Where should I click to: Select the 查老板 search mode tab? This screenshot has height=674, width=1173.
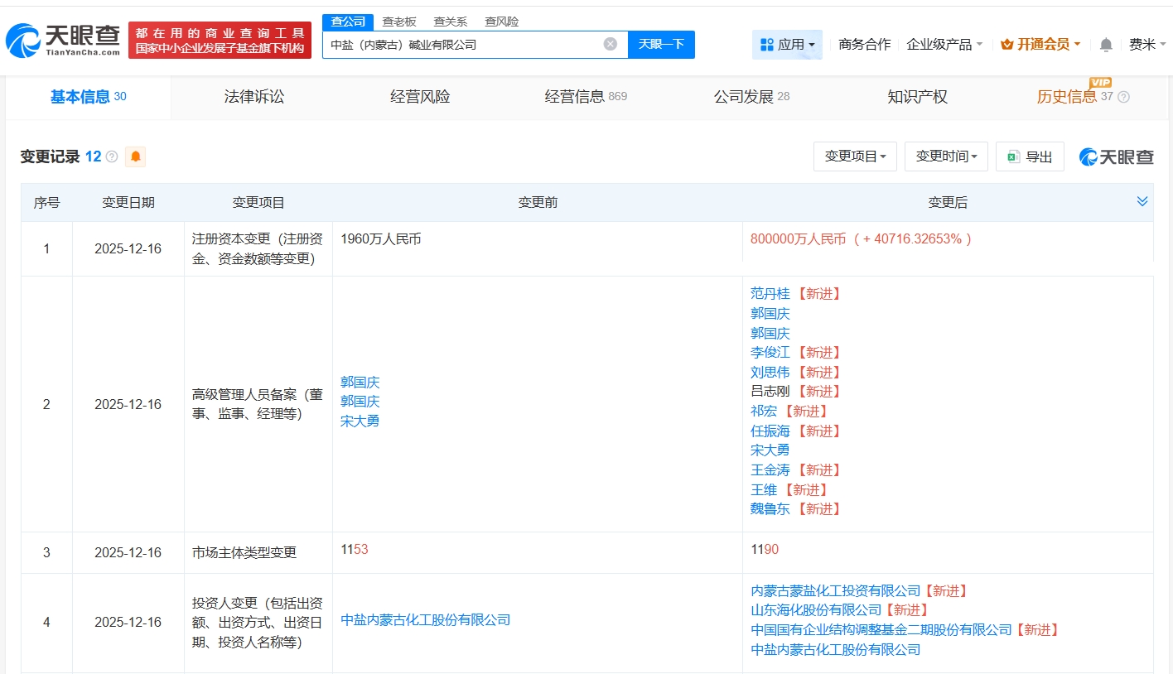(398, 22)
